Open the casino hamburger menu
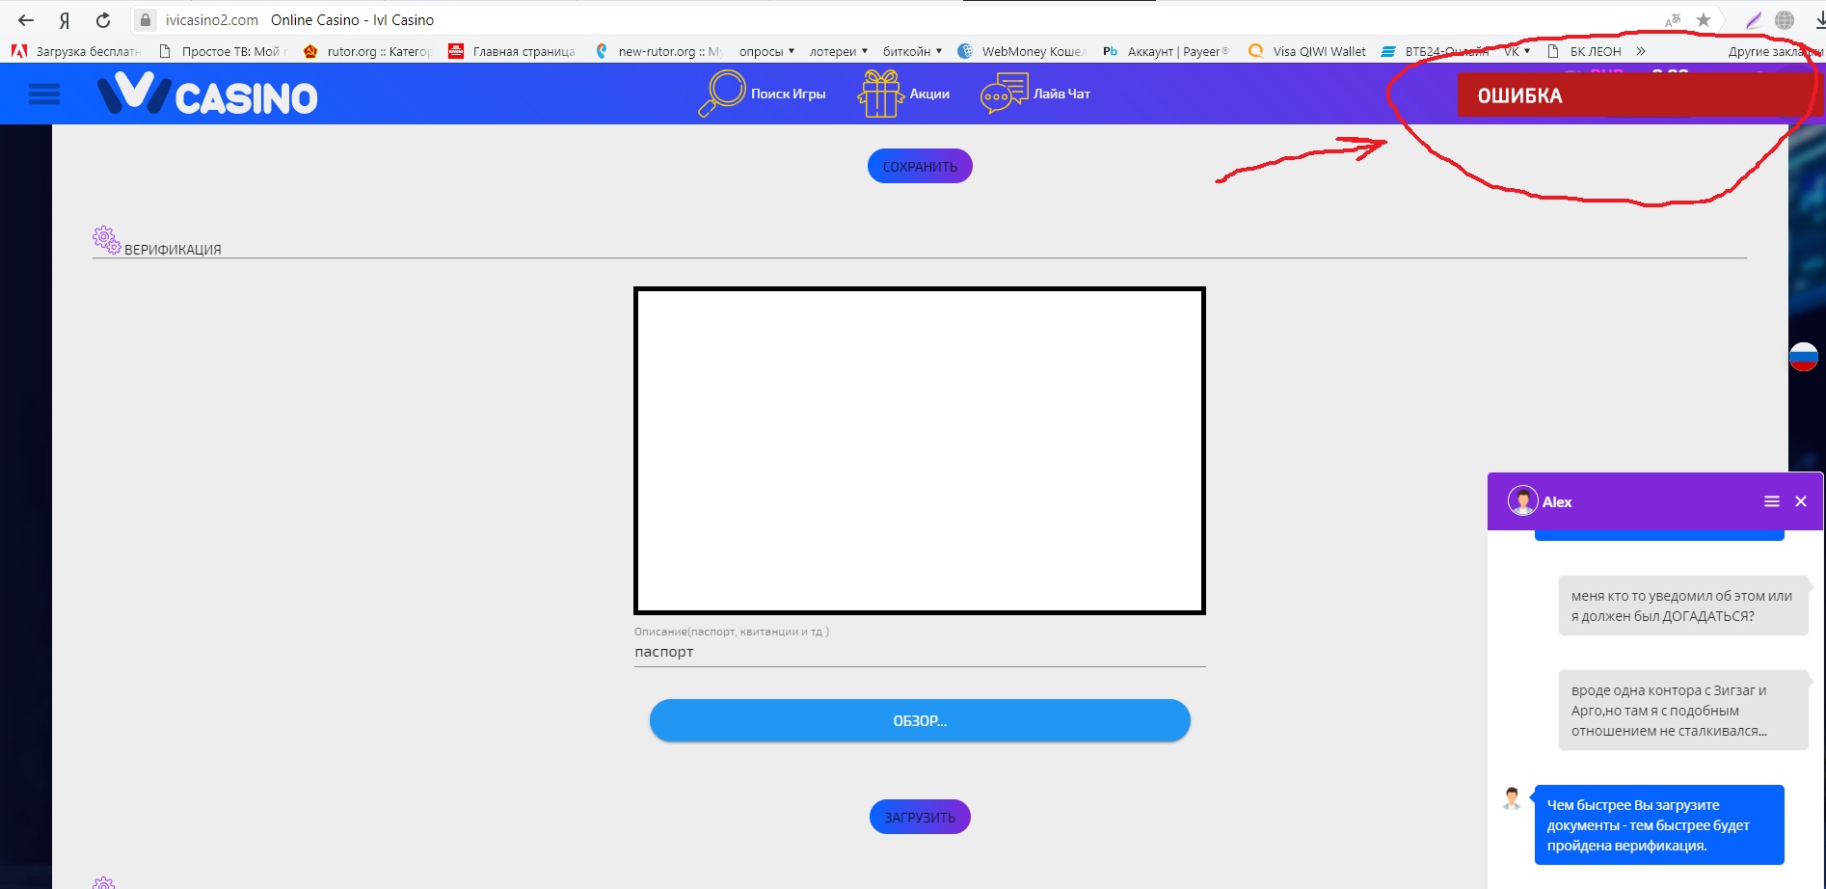 pyautogui.click(x=44, y=94)
